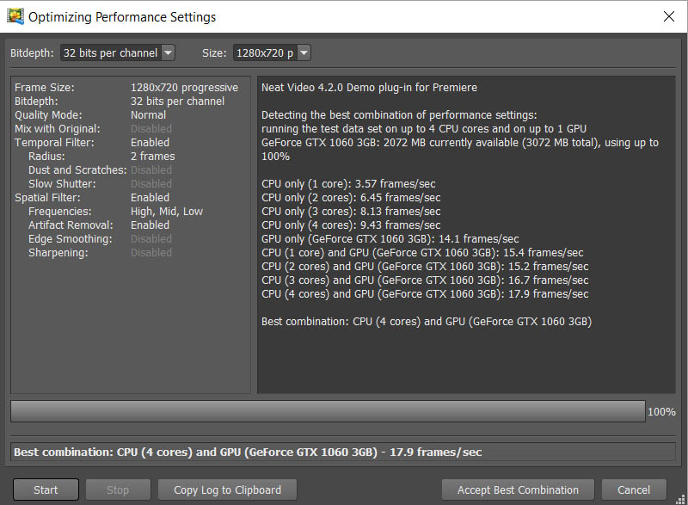Select the '32 bits per channel' combo box

pos(118,52)
